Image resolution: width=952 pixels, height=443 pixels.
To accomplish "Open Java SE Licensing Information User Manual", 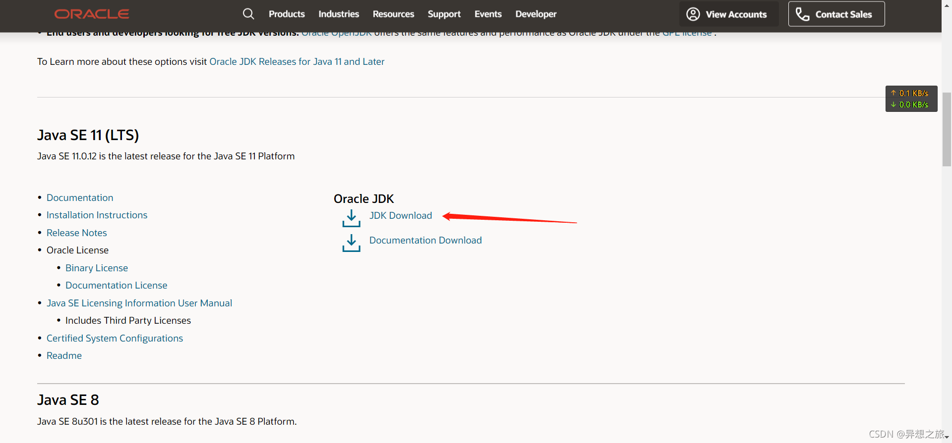I will tap(139, 303).
